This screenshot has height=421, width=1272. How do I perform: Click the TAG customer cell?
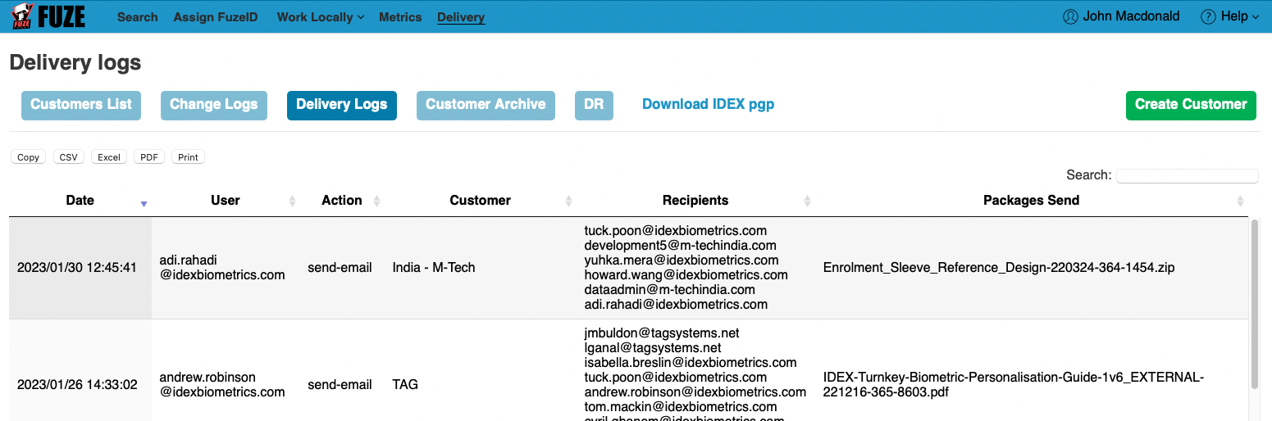[405, 384]
